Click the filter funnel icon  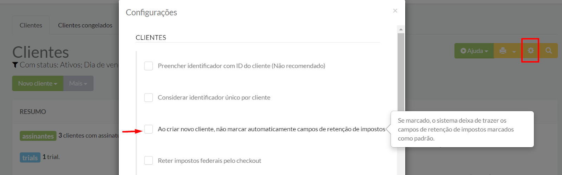click(x=15, y=65)
